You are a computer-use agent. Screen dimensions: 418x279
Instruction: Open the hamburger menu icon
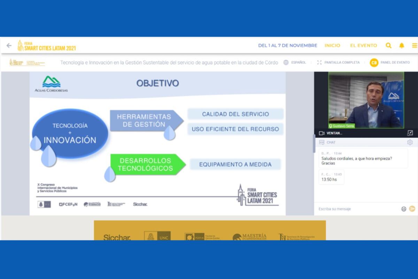tap(415, 46)
